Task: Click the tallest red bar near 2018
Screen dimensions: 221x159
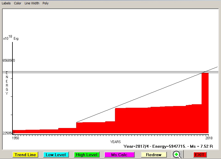Action: click(x=205, y=101)
